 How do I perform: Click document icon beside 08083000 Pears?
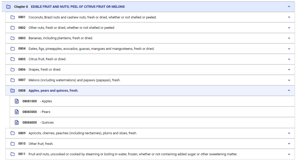17,112
